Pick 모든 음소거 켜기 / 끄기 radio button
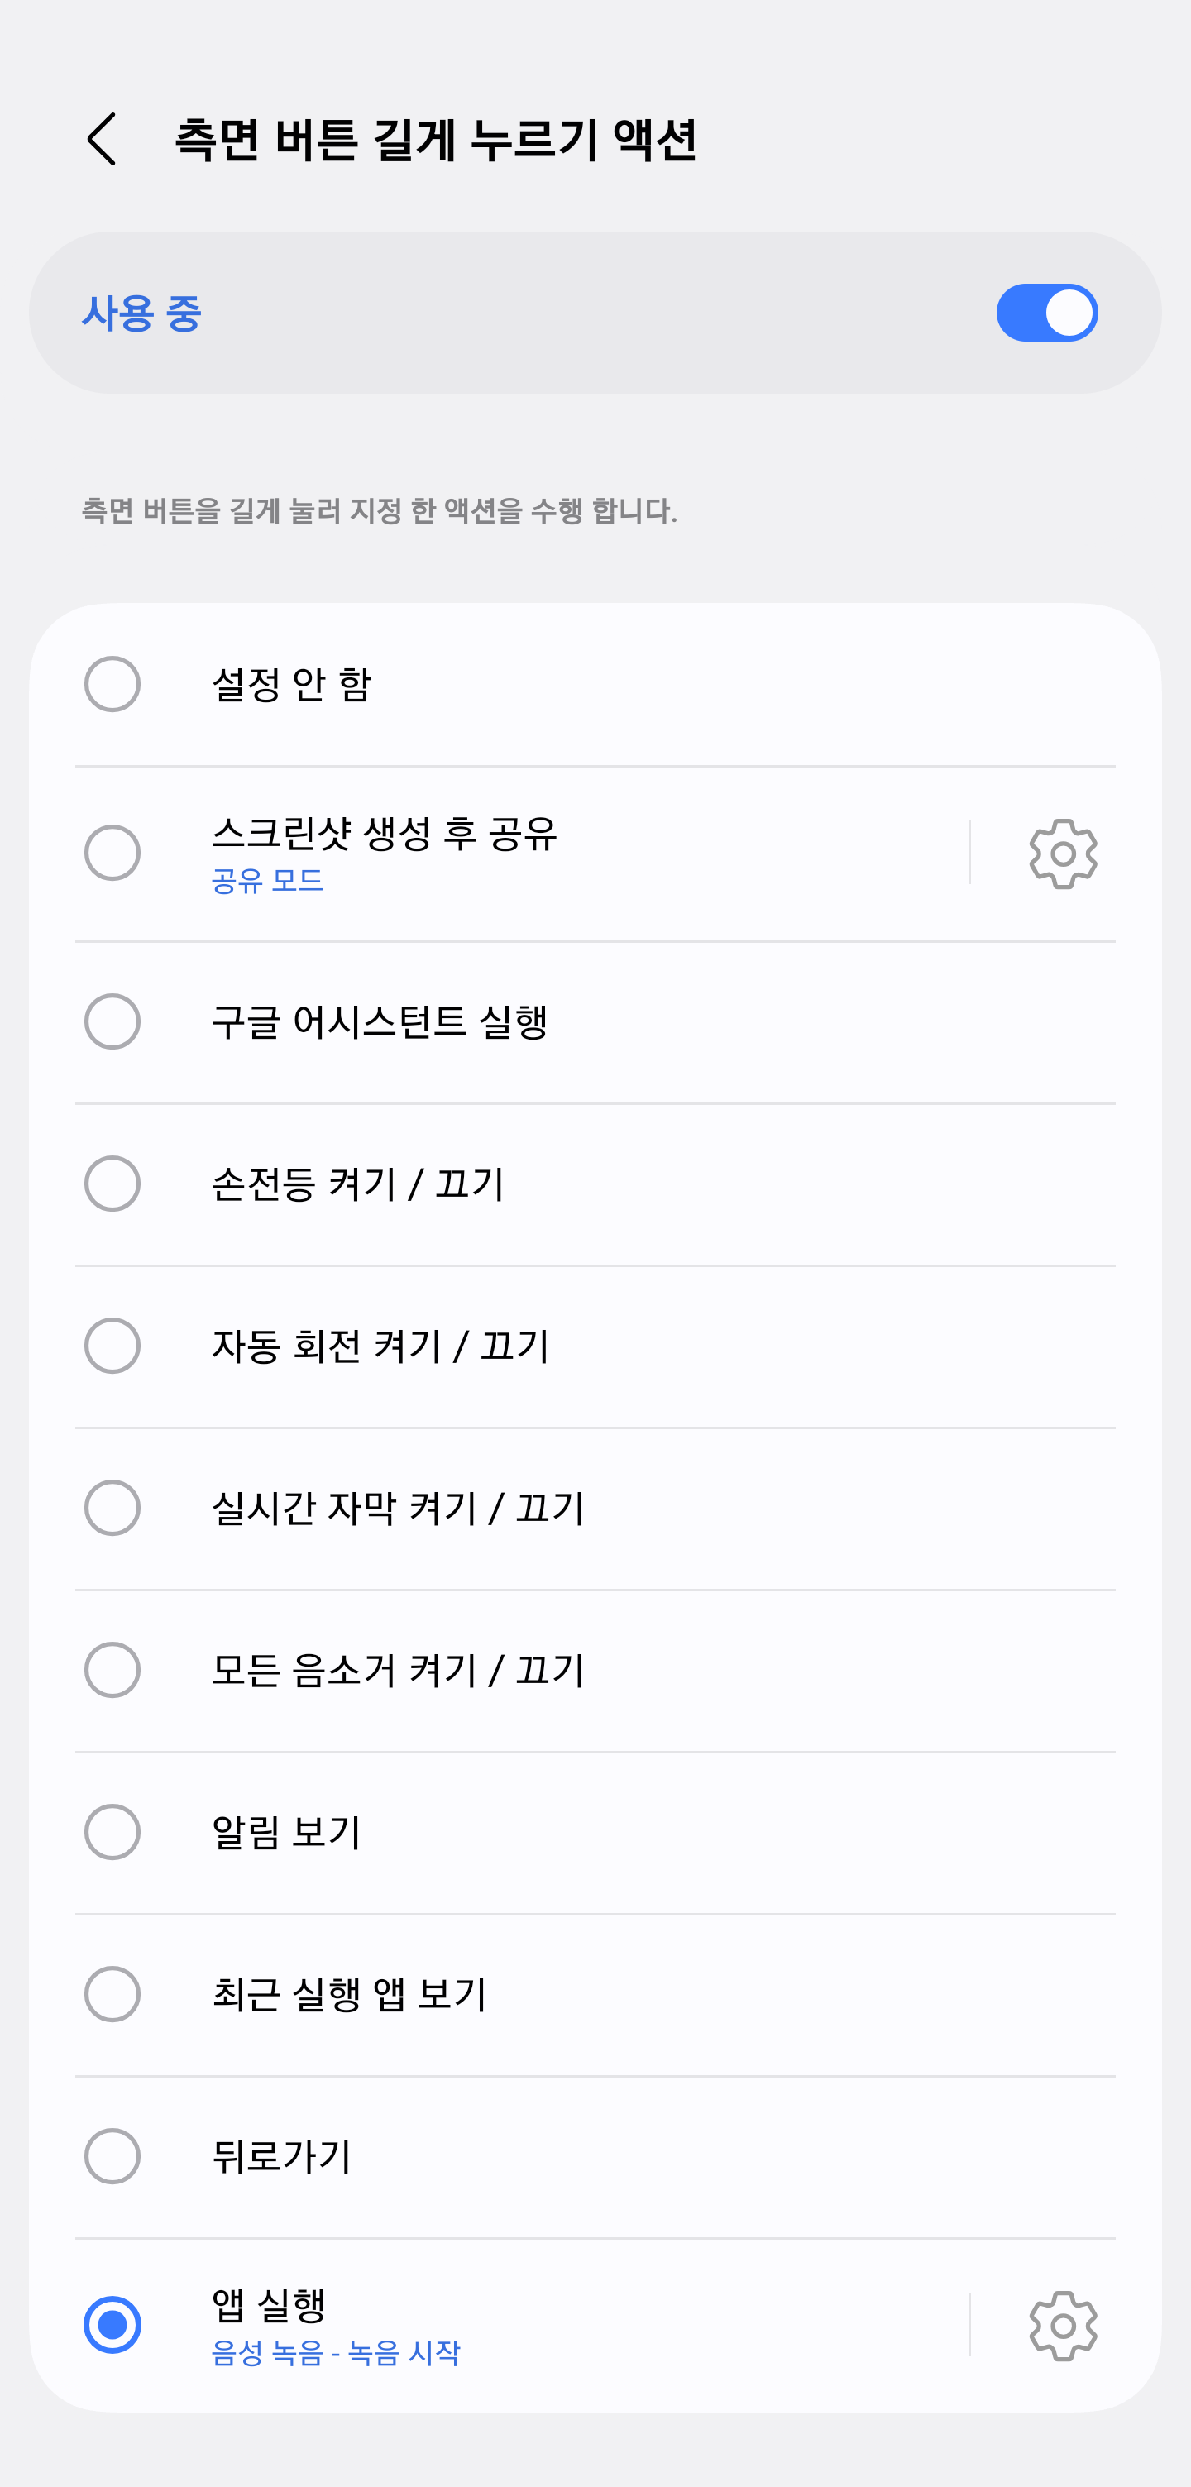This screenshot has height=2487, width=1191. coord(113,1670)
